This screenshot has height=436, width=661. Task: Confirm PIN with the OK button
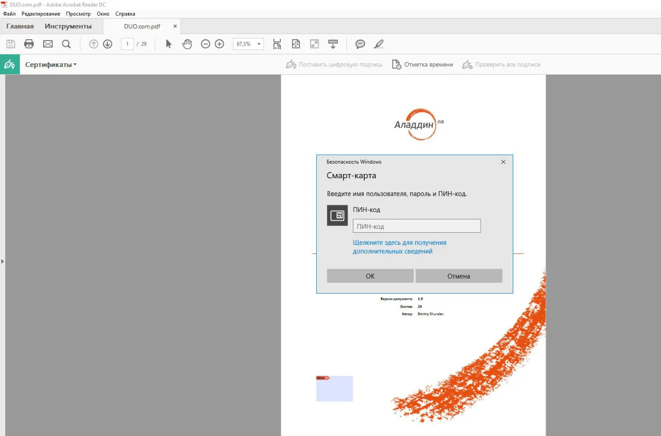pyautogui.click(x=370, y=276)
